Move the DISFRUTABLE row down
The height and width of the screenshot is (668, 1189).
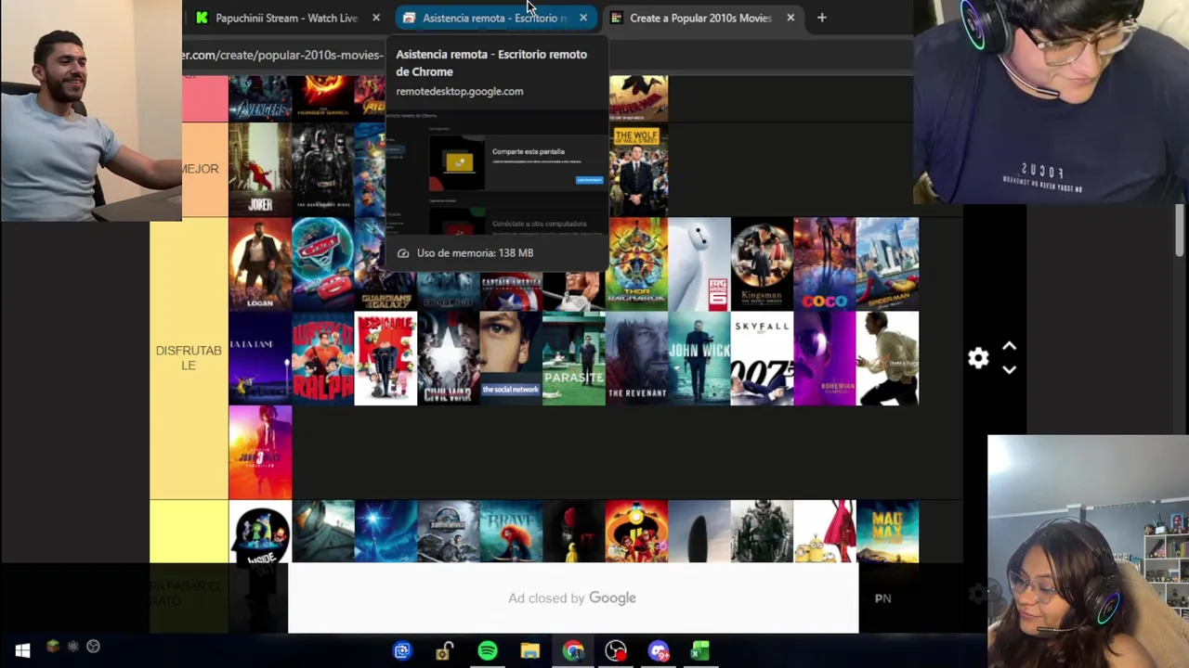[1010, 369]
